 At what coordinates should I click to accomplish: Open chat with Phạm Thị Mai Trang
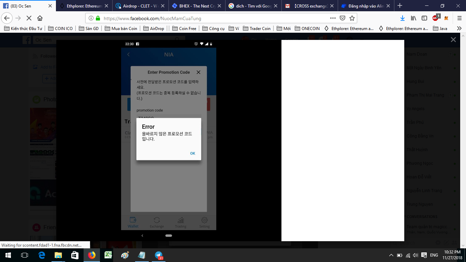425,95
